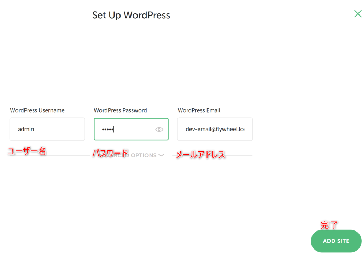Click the chevron beside Advanced Options
The height and width of the screenshot is (264, 362).
click(x=161, y=155)
